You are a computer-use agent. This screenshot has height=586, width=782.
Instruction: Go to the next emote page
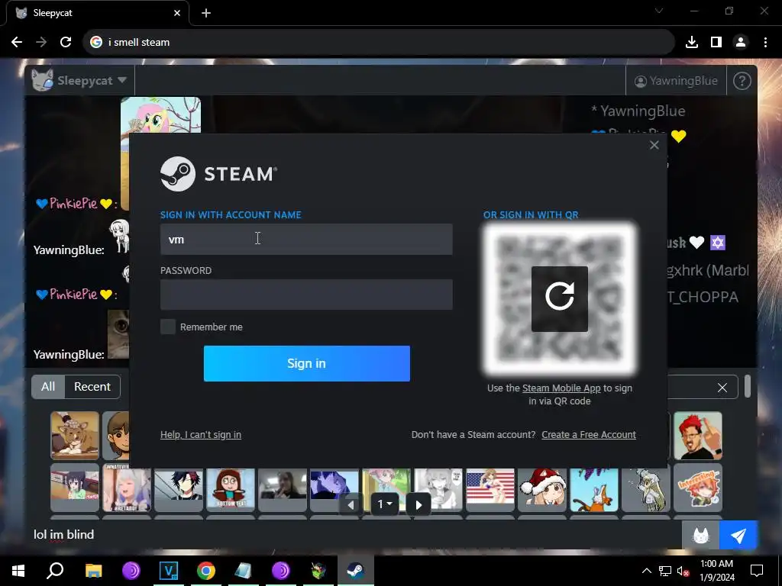pos(418,505)
